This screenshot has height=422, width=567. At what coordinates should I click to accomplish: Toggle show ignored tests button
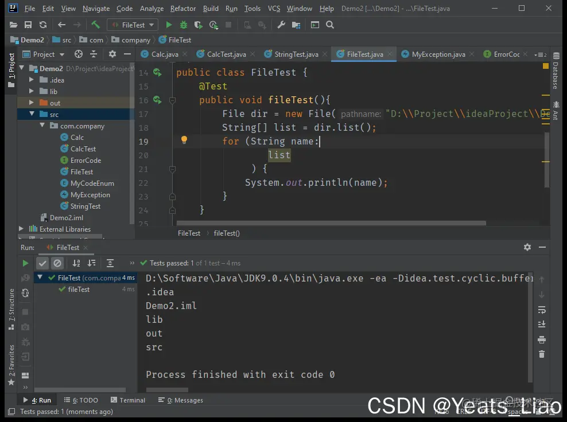pyautogui.click(x=57, y=263)
